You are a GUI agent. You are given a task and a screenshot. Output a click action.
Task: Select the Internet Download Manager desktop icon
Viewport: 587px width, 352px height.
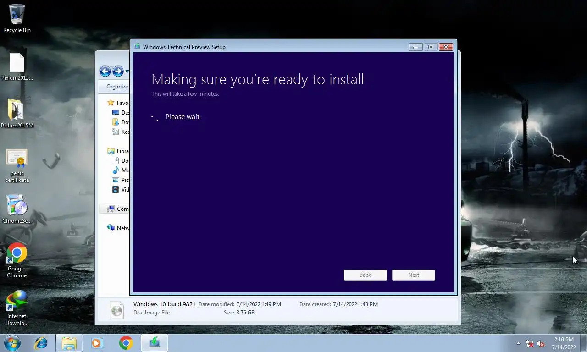click(x=17, y=308)
